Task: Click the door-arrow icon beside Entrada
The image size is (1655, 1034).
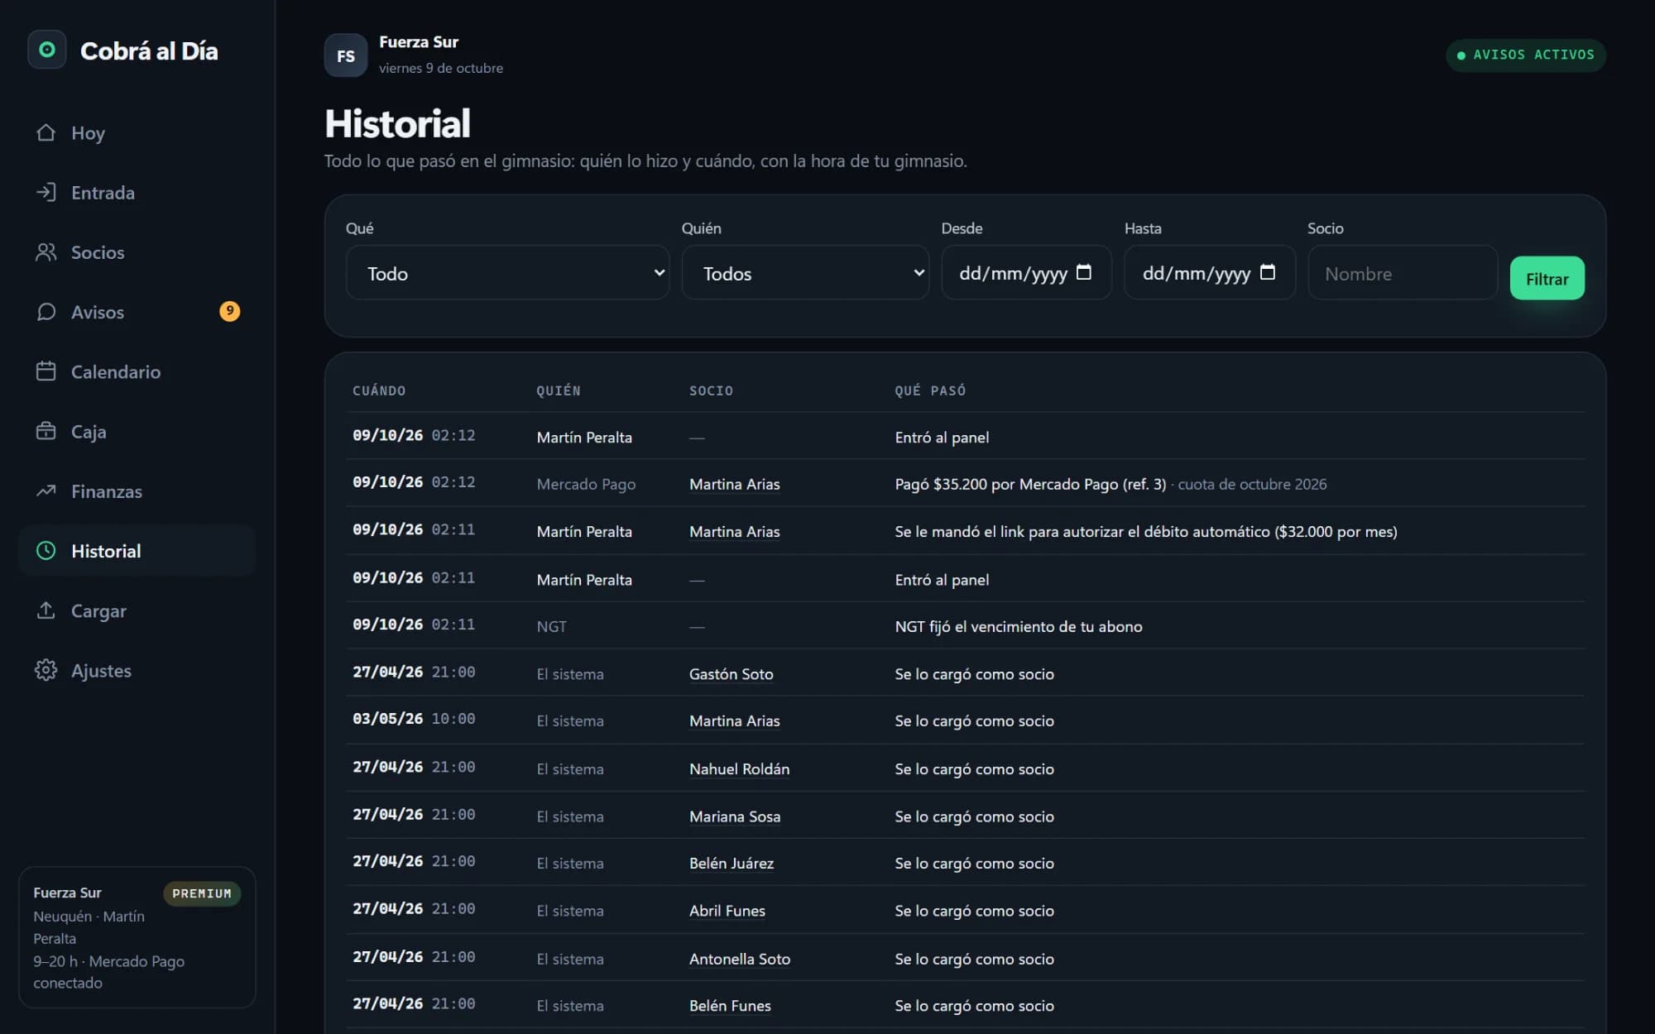Action: [46, 192]
